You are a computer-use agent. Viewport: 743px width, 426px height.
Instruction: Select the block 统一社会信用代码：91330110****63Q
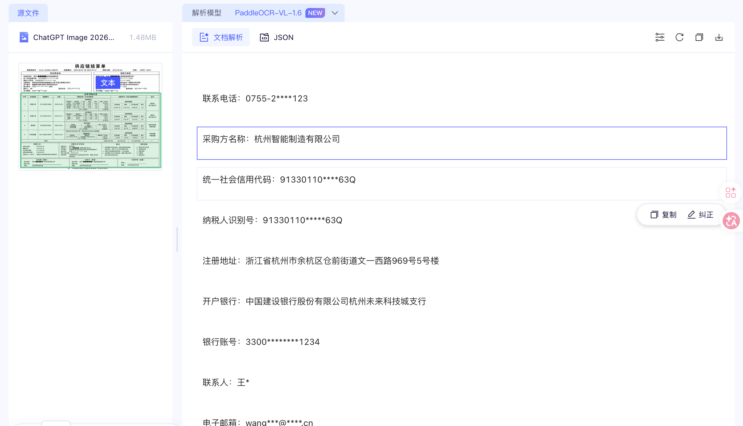[462, 184]
